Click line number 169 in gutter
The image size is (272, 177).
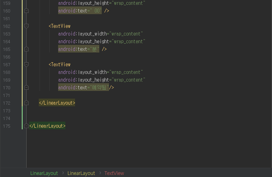(x=6, y=80)
